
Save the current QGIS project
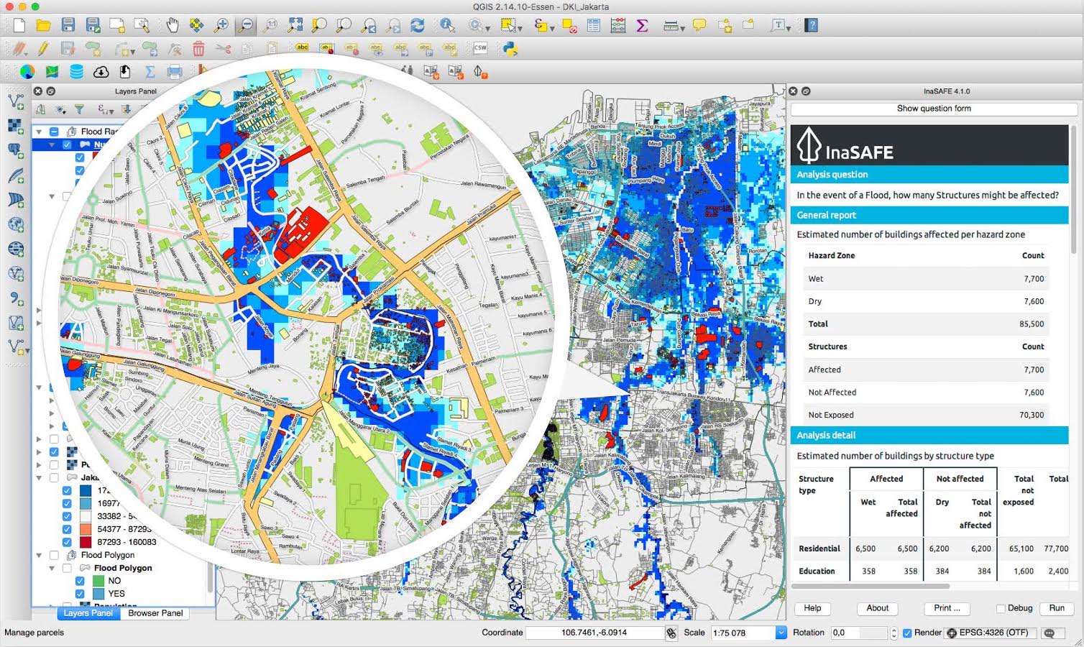coord(68,25)
